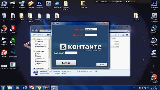Open the Pass desktop shortcut
This screenshot has height=90, width=160.
13,5
